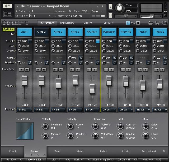The image size is (169, 162).
Task: Click the Tune value field 0.00
Action: click(x=131, y=11)
